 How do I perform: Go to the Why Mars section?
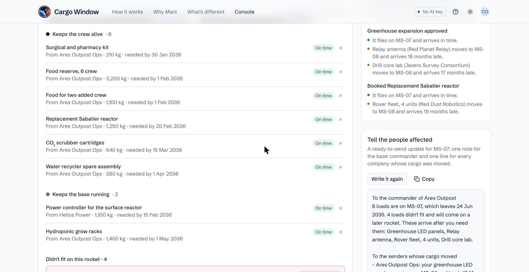pyautogui.click(x=165, y=12)
